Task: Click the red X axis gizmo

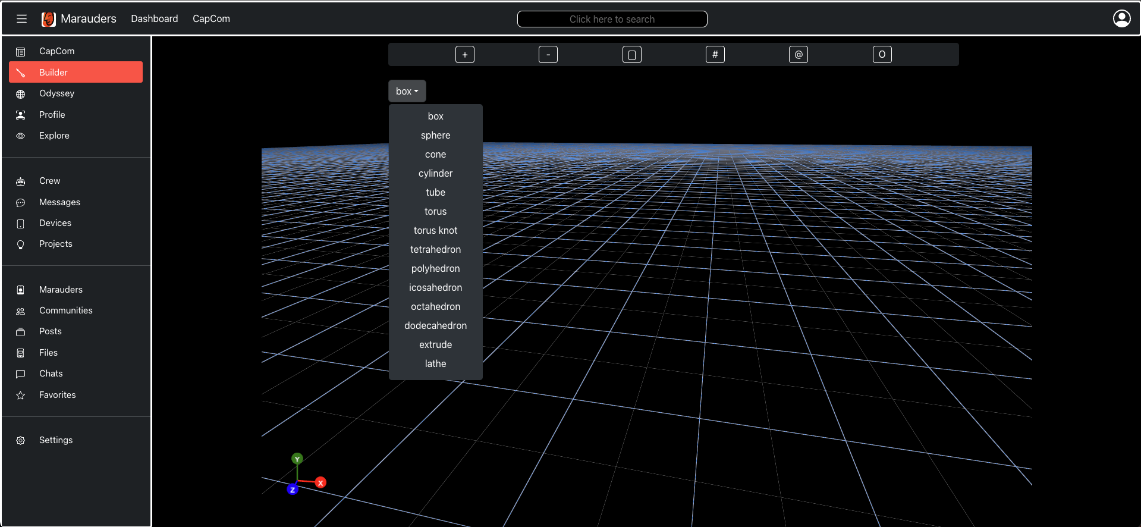Action: tap(320, 482)
